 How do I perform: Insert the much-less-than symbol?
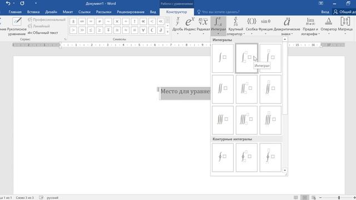(x=161, y=22)
